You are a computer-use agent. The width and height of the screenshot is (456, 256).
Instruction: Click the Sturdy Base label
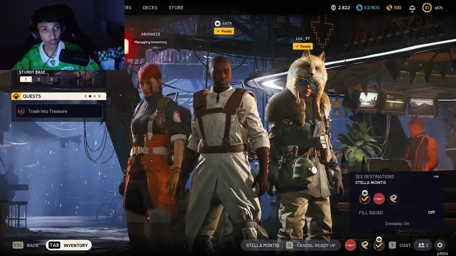(32, 72)
